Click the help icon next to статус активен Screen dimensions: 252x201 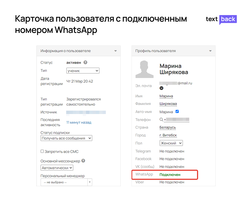85,62
